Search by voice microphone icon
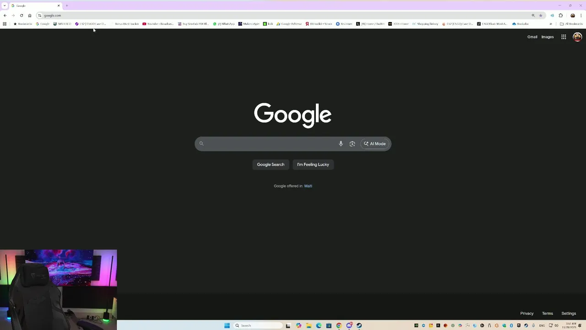This screenshot has height=330, width=586. [x=341, y=143]
